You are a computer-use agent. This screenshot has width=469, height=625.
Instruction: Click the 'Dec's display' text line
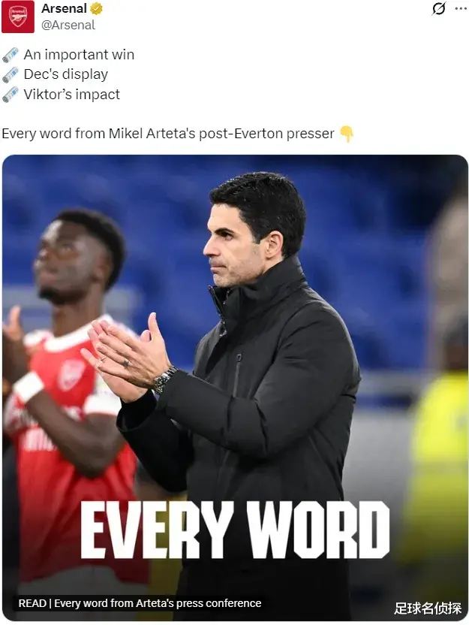pos(66,74)
